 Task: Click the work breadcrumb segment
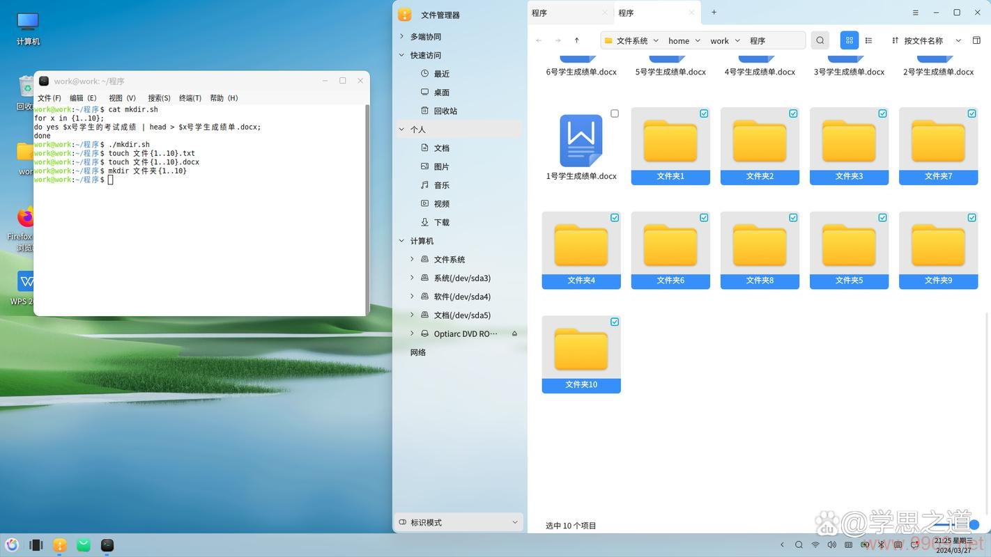click(719, 40)
